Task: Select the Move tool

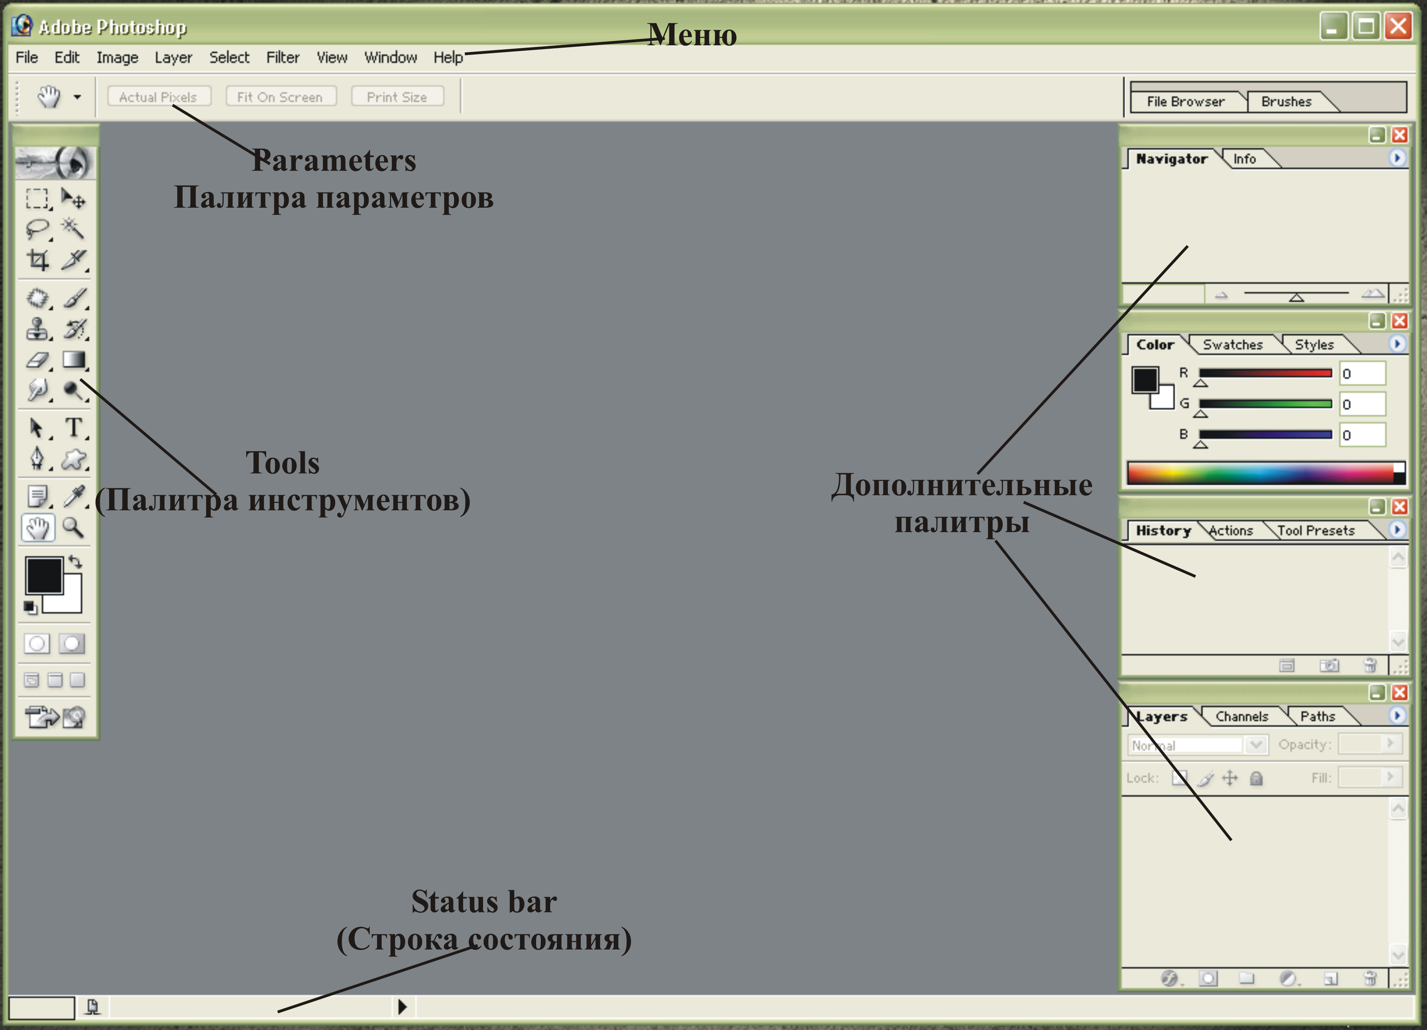Action: coord(74,199)
